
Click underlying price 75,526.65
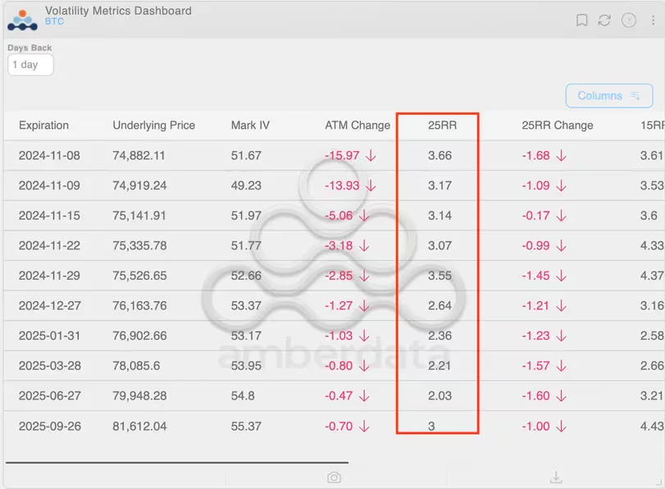click(x=139, y=276)
